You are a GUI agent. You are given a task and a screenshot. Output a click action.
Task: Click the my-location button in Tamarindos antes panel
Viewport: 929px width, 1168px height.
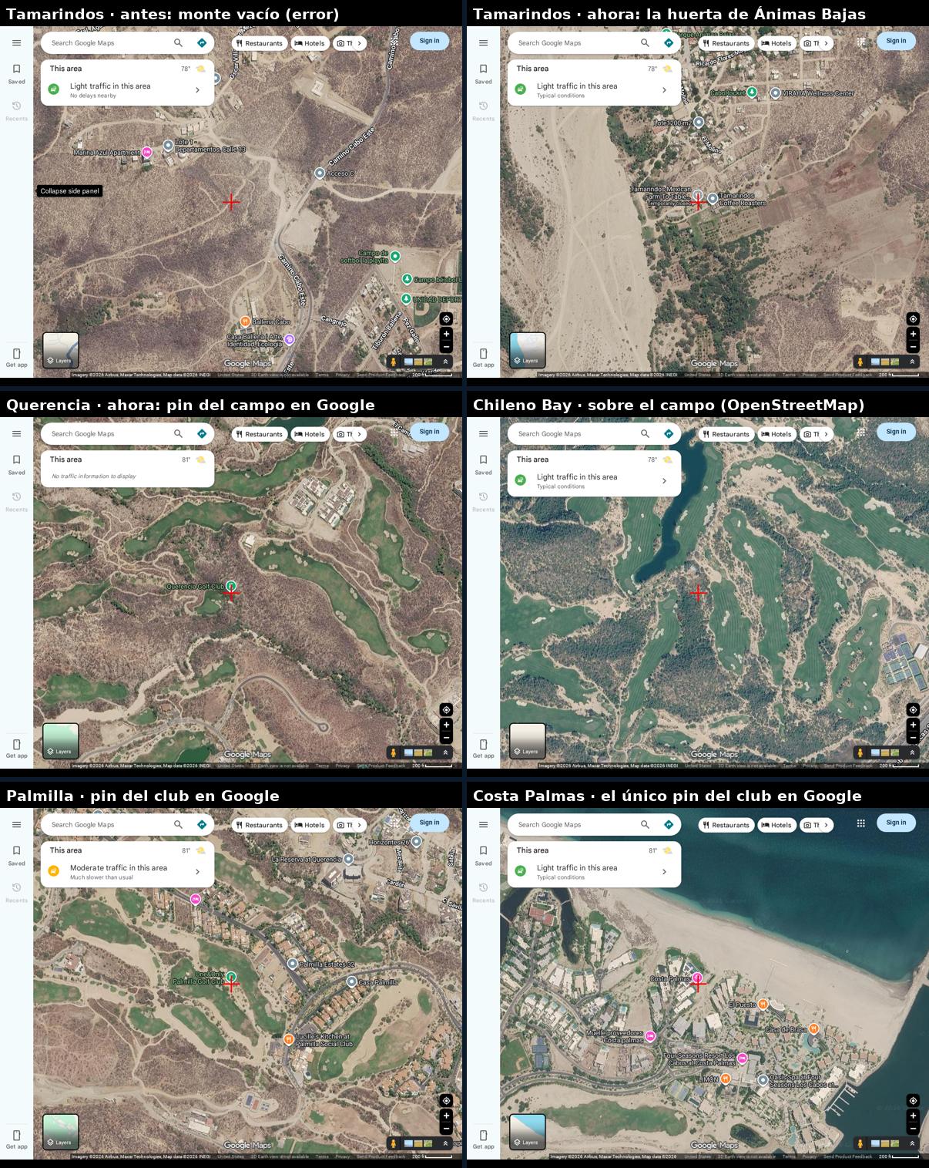pyautogui.click(x=446, y=318)
